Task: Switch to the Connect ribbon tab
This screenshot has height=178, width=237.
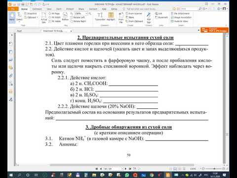Action: [93, 9]
